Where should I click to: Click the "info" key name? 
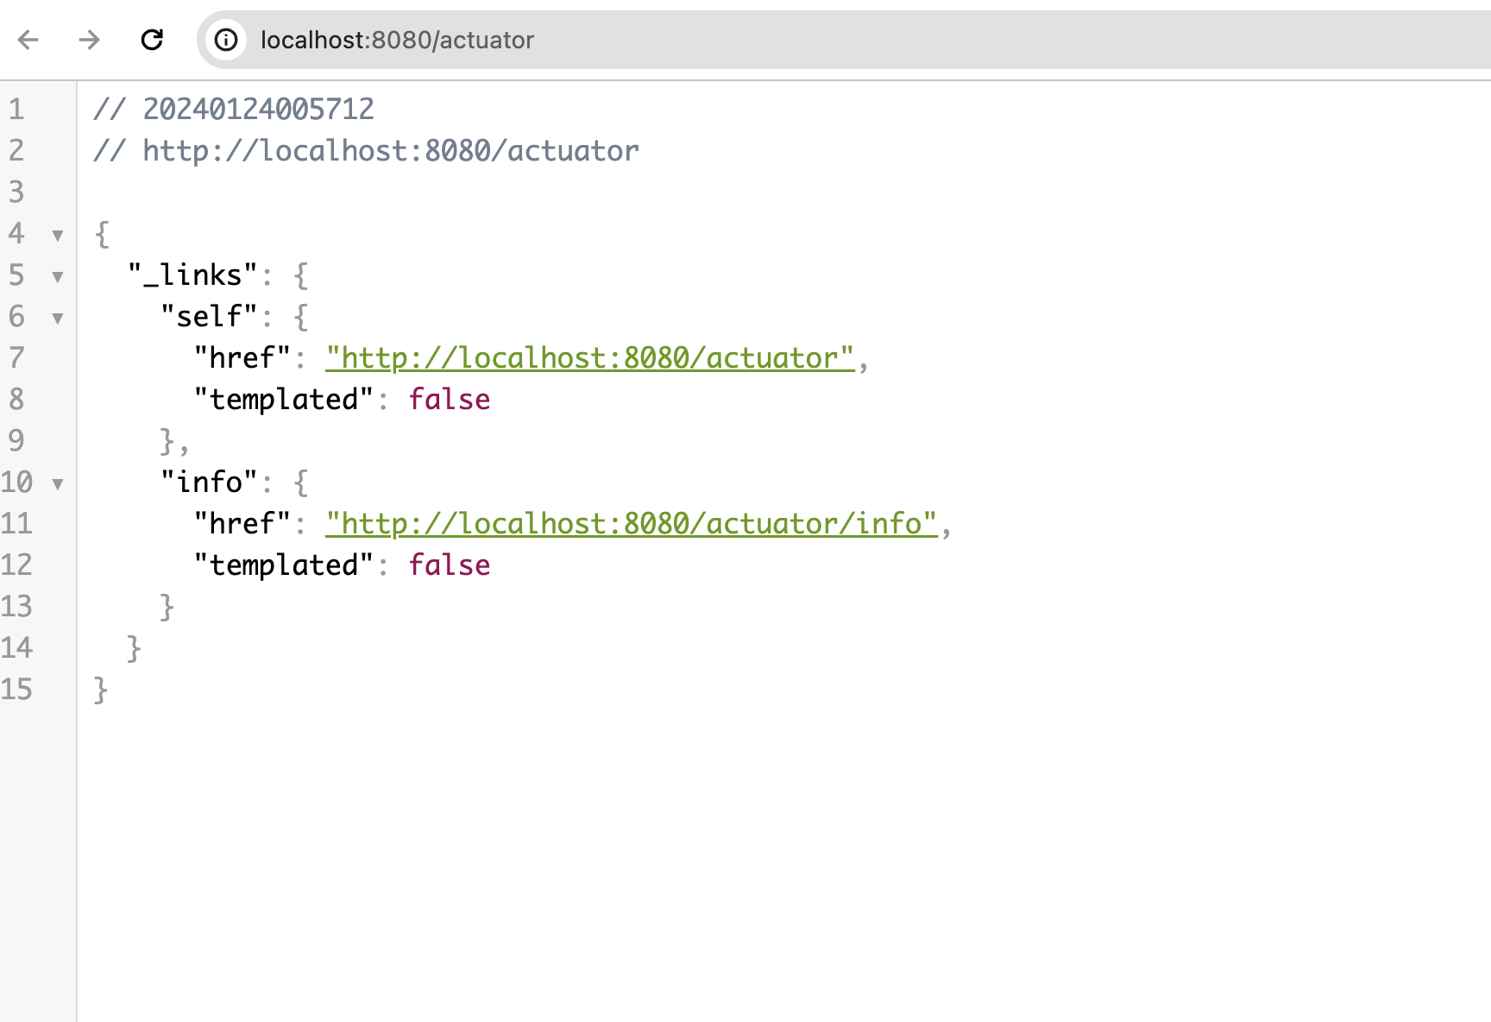(209, 483)
